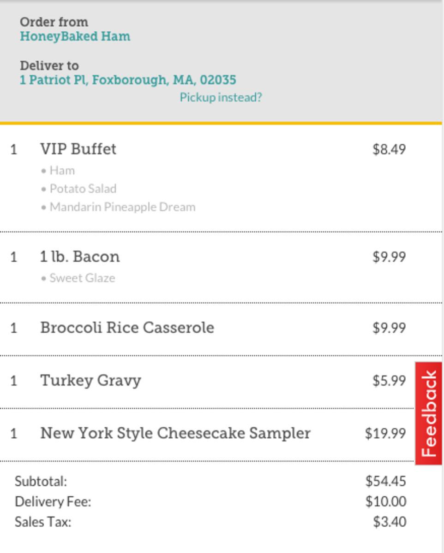Screen dimensions: 444x553
Task: Click the Turkey Gravy quantity number
Action: tap(14, 381)
